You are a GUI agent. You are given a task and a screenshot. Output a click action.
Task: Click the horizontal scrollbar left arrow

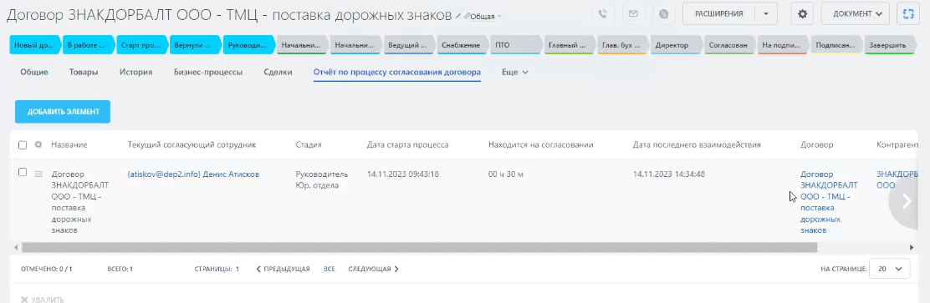point(16,247)
